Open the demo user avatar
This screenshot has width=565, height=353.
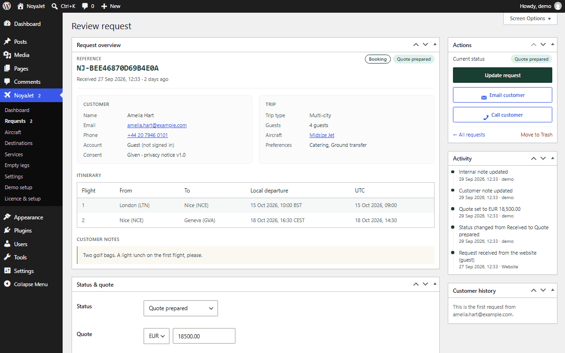(558, 6)
